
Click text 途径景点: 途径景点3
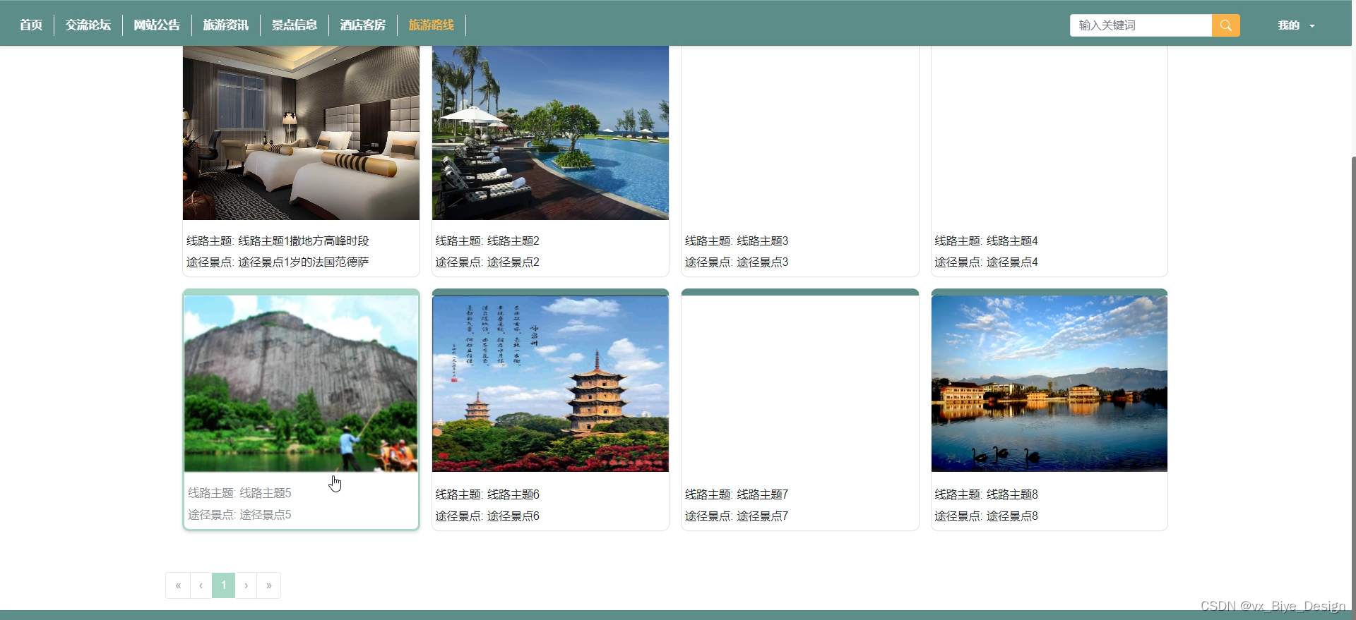[737, 262]
